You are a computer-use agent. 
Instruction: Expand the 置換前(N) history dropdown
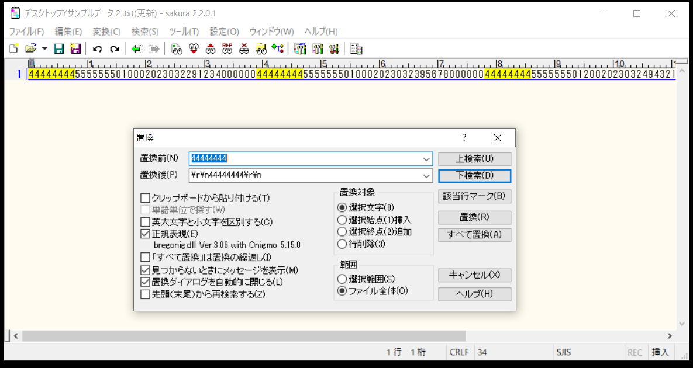(426, 159)
